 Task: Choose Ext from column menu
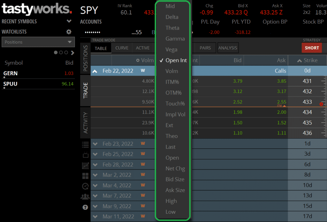[169, 125]
